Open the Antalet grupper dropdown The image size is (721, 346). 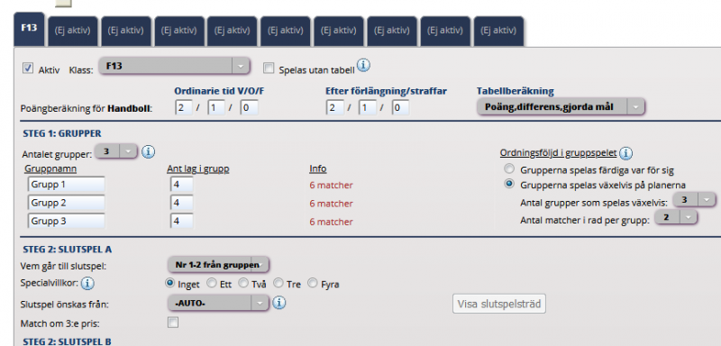tap(116, 150)
